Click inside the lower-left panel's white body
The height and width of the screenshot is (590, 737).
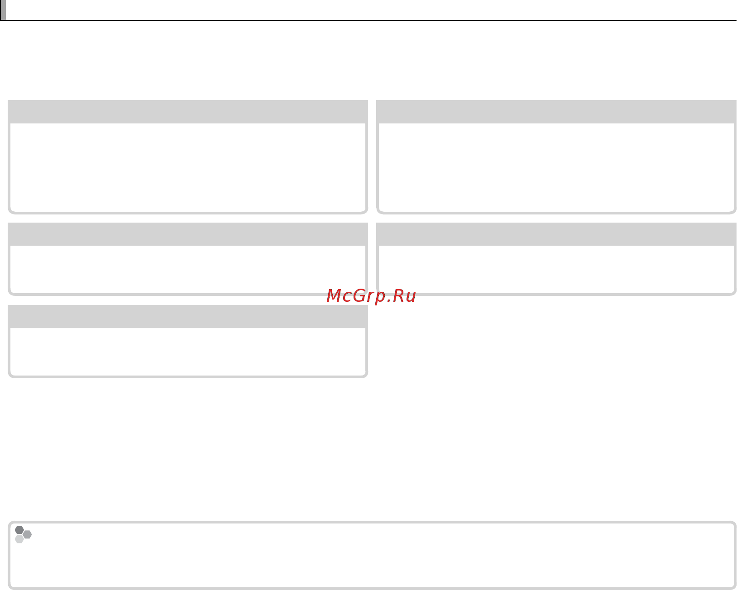pos(188,352)
